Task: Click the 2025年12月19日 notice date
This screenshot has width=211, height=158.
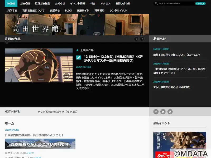Action: click(161, 82)
